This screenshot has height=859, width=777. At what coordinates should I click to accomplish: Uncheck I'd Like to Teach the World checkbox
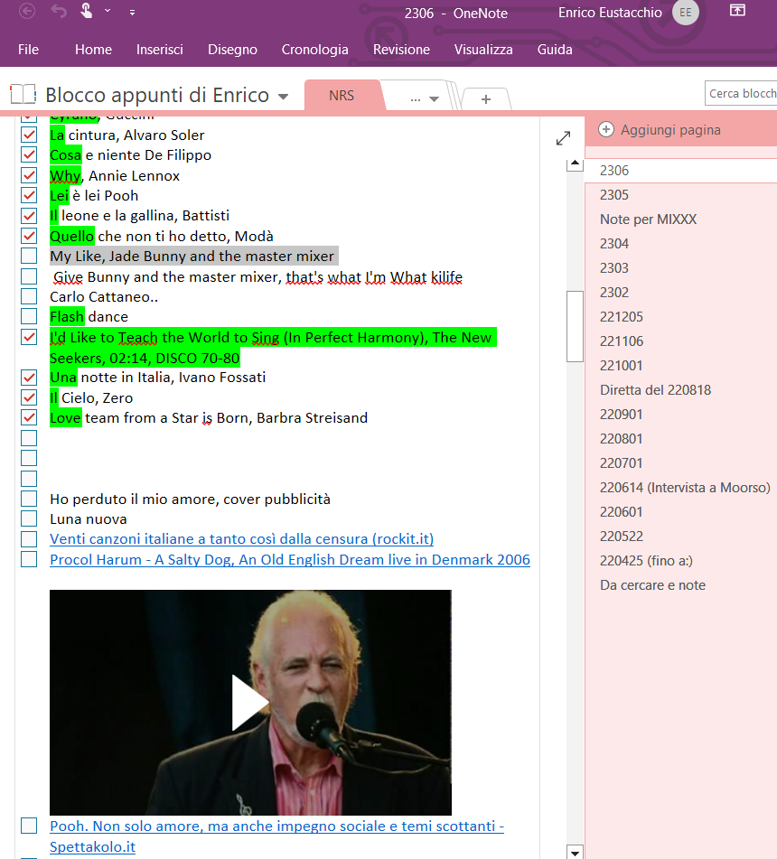point(29,337)
